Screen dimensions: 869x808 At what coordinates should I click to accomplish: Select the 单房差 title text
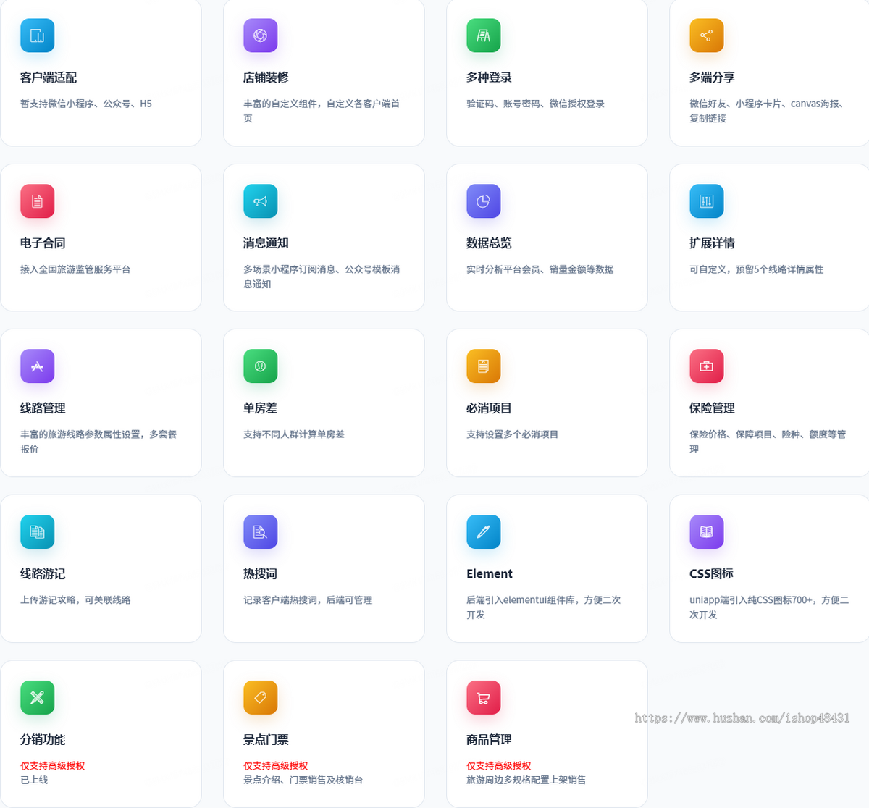260,408
